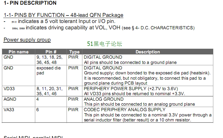The width and height of the screenshot is (223, 138).
Task: Click the small '5VT' subscript label
Action: tap(14, 22)
